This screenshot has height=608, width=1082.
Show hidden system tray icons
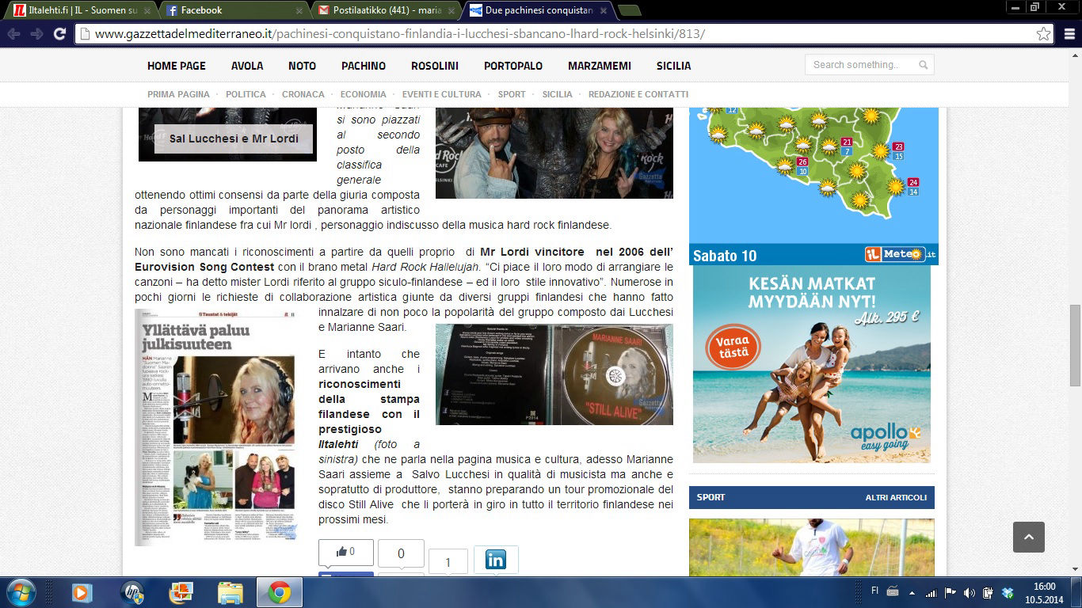(911, 592)
